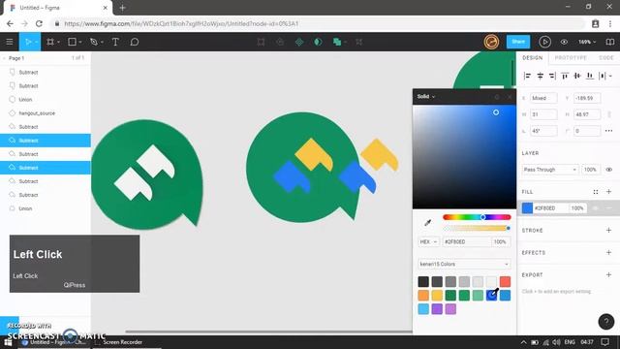Click the Boolean operation icon

(x=336, y=42)
